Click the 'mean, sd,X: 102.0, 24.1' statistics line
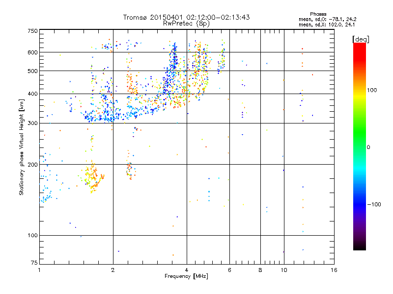The width and height of the screenshot is (393, 294). 327,24
